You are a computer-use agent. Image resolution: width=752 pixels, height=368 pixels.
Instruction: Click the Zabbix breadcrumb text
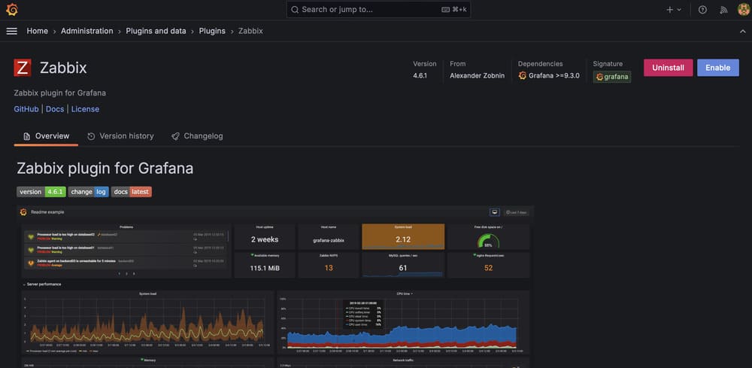[250, 31]
